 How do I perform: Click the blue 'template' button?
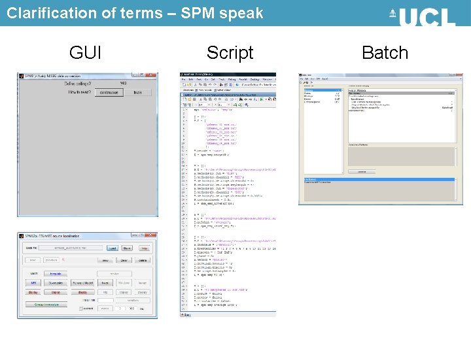56,274
